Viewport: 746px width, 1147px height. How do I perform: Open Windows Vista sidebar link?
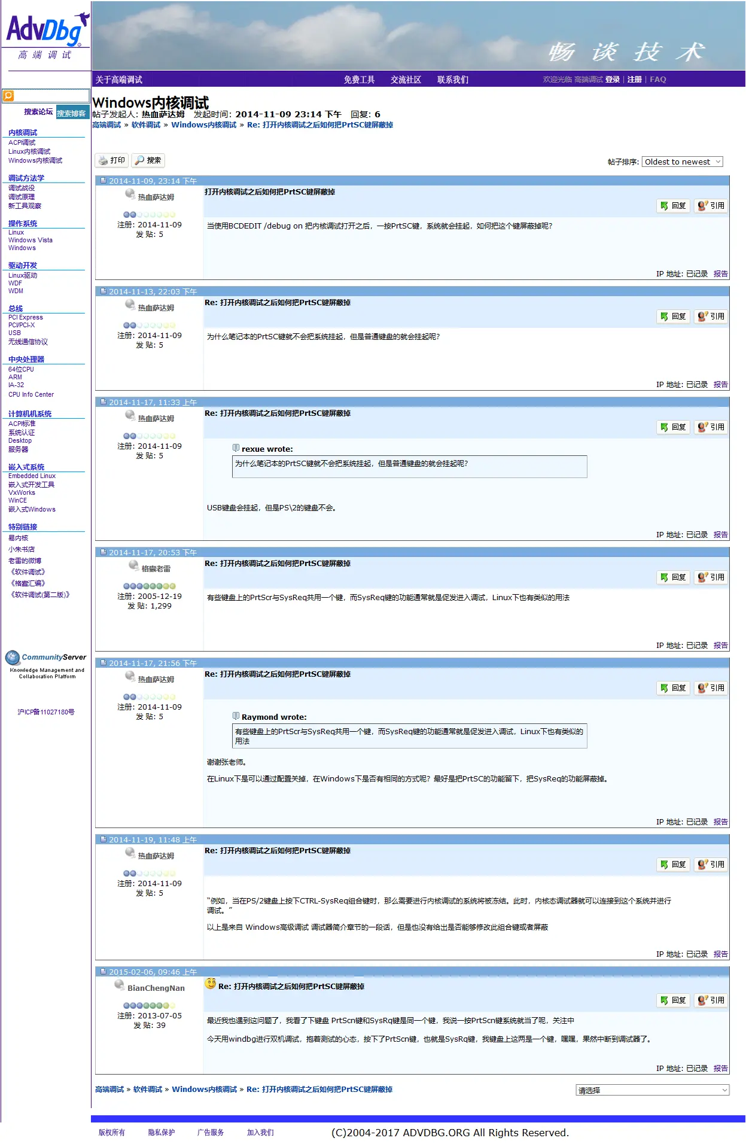coord(31,240)
